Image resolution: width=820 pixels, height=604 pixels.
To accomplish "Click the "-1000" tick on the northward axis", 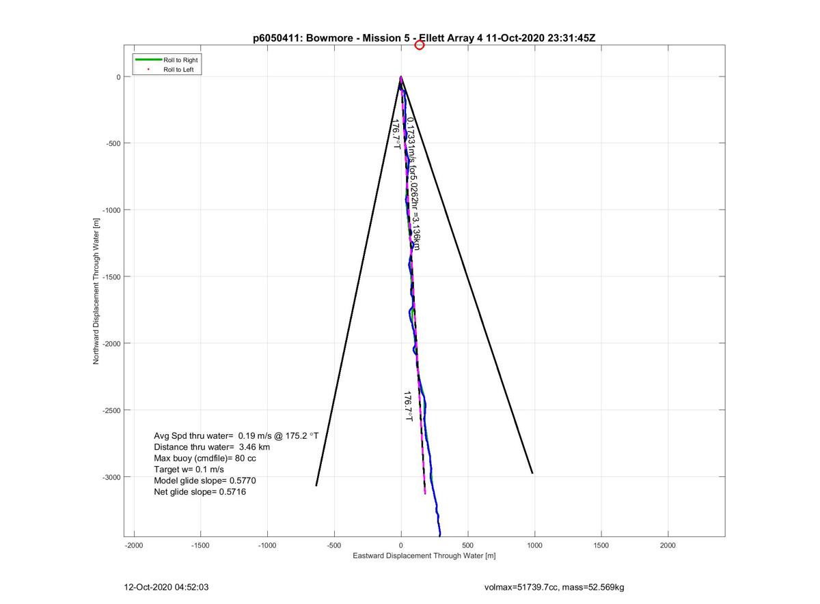I will (111, 210).
